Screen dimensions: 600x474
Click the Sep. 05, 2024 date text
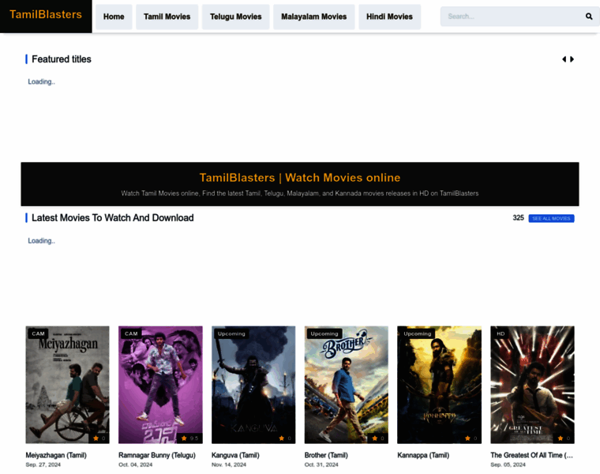pos(508,465)
